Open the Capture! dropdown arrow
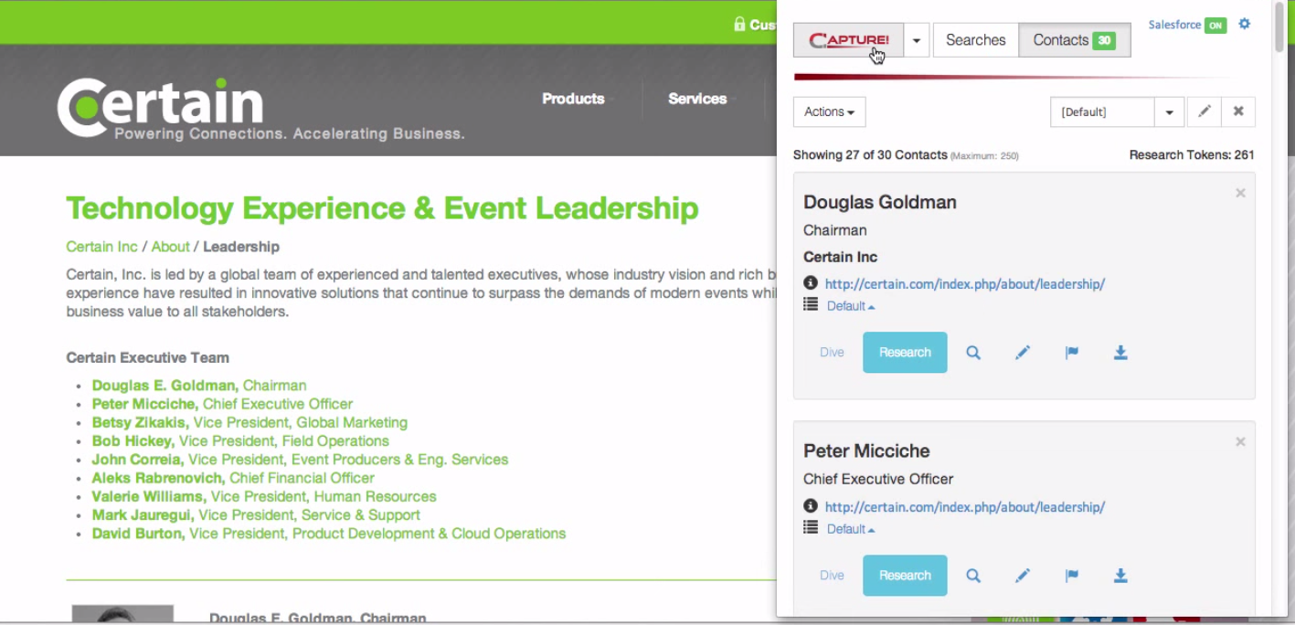This screenshot has height=625, width=1295. [917, 40]
